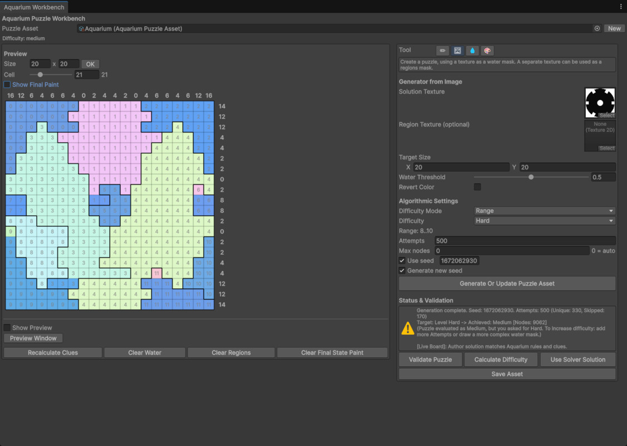Click Select on the Solution Texture
Viewport: 627px width, 446px height.
(606, 115)
